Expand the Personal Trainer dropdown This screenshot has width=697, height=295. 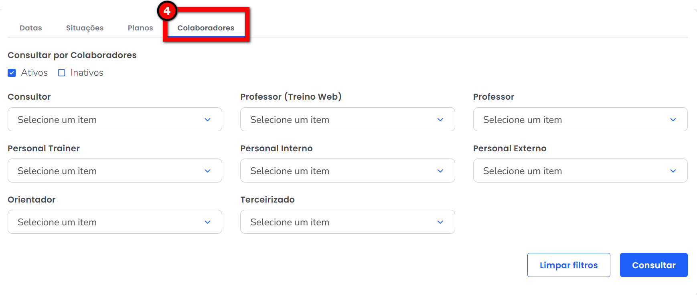(114, 171)
